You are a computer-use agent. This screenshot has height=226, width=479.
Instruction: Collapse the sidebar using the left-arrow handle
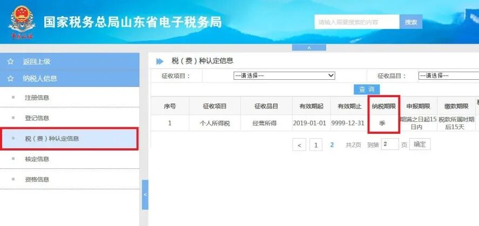(145, 195)
